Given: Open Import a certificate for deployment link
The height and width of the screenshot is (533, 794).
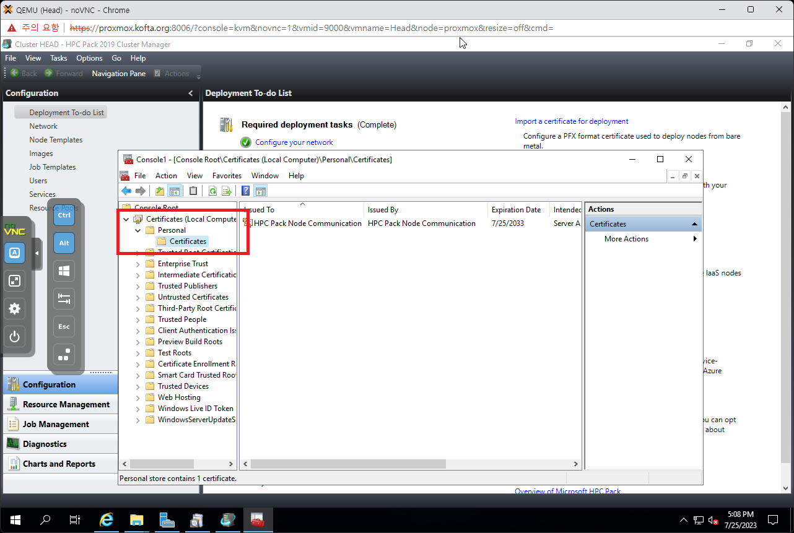Looking at the screenshot, I should pos(571,121).
